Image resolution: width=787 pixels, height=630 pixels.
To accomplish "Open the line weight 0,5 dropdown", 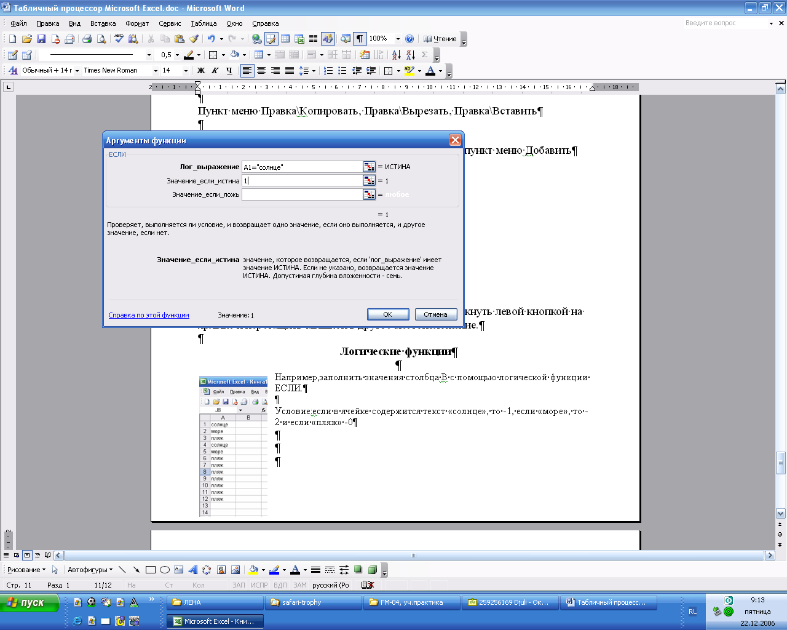I will point(177,55).
